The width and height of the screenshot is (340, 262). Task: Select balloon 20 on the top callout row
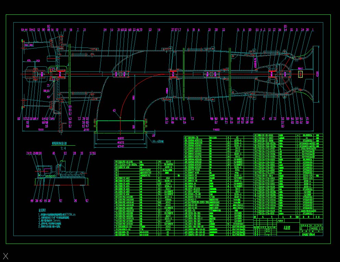click(x=250, y=30)
